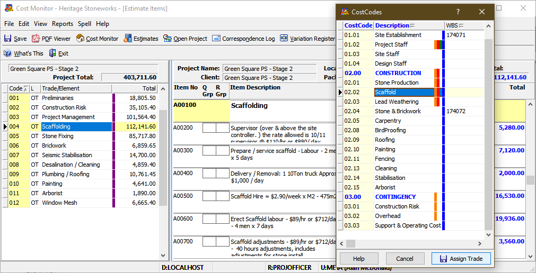536x273 pixels.
Task: Select Support & Operating Cost row
Action: point(411,225)
